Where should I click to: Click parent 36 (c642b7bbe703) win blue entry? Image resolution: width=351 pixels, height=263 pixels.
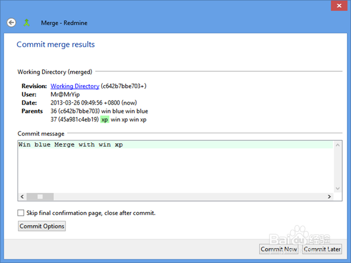pos(99,111)
